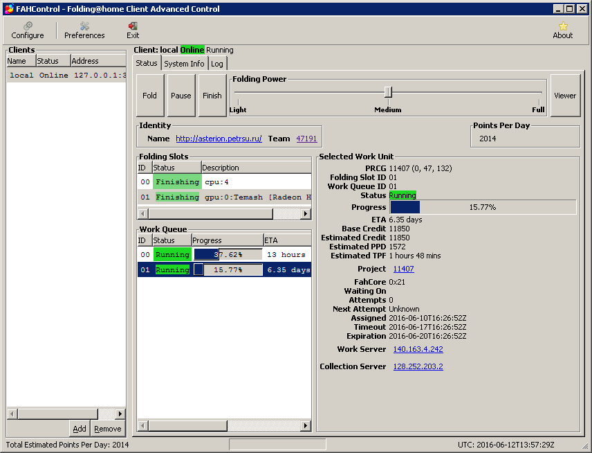592x453 pixels.
Task: Click Folding Slots Description column header
Action: click(257, 168)
